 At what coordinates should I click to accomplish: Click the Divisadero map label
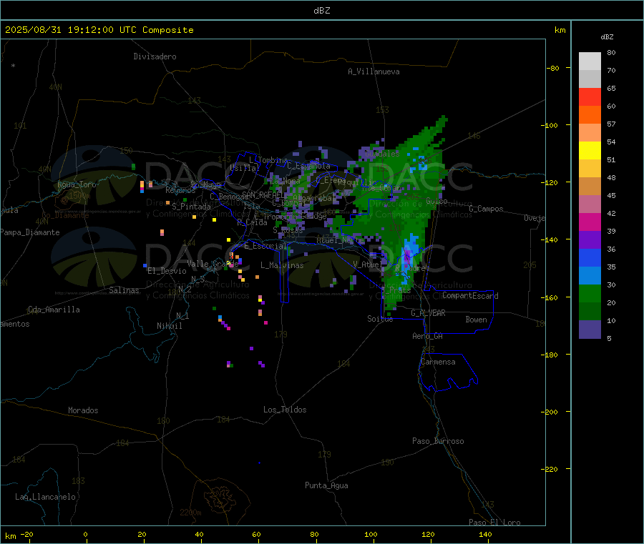155,56
